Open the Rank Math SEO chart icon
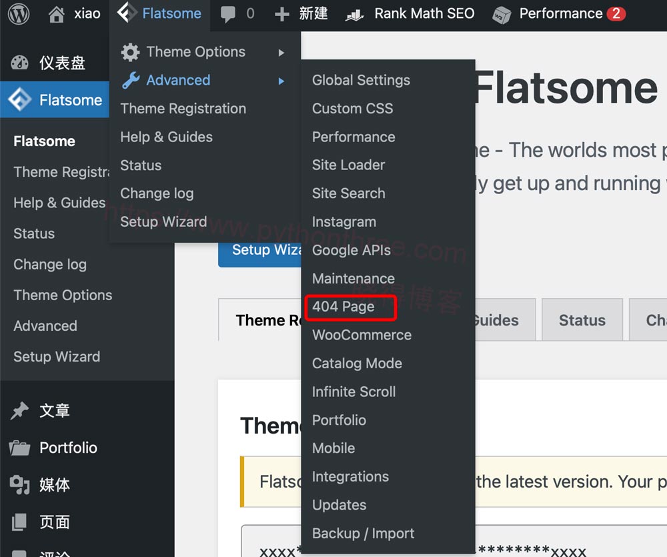This screenshot has width=667, height=557. [x=354, y=15]
